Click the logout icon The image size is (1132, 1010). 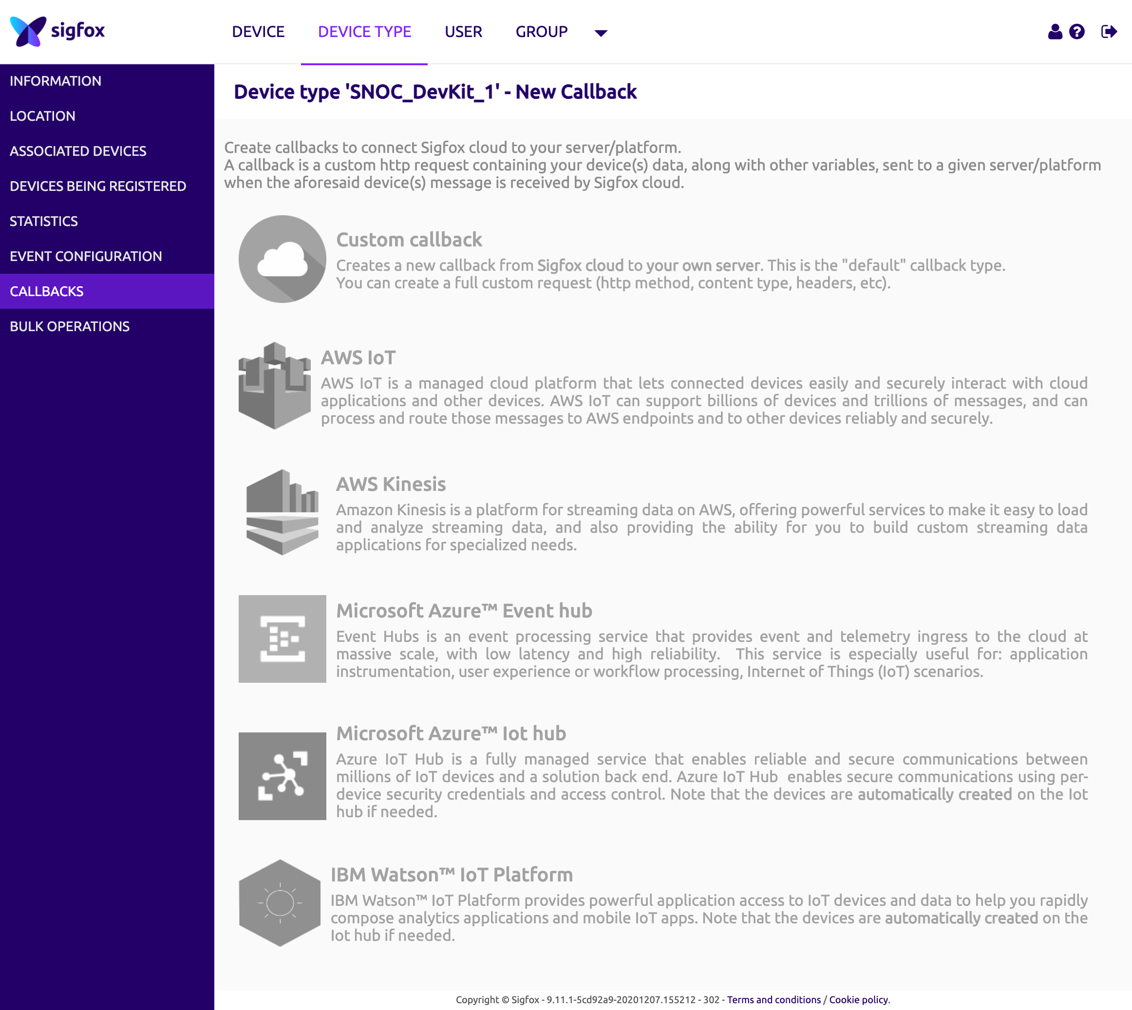point(1108,32)
